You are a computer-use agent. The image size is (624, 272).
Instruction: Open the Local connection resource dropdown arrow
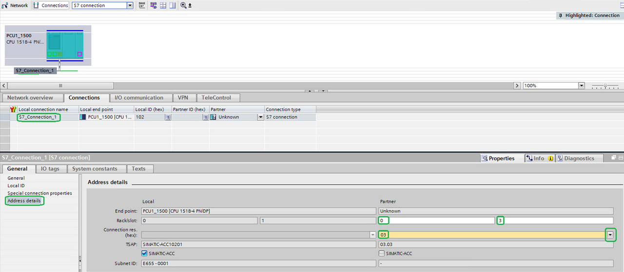[372, 235]
